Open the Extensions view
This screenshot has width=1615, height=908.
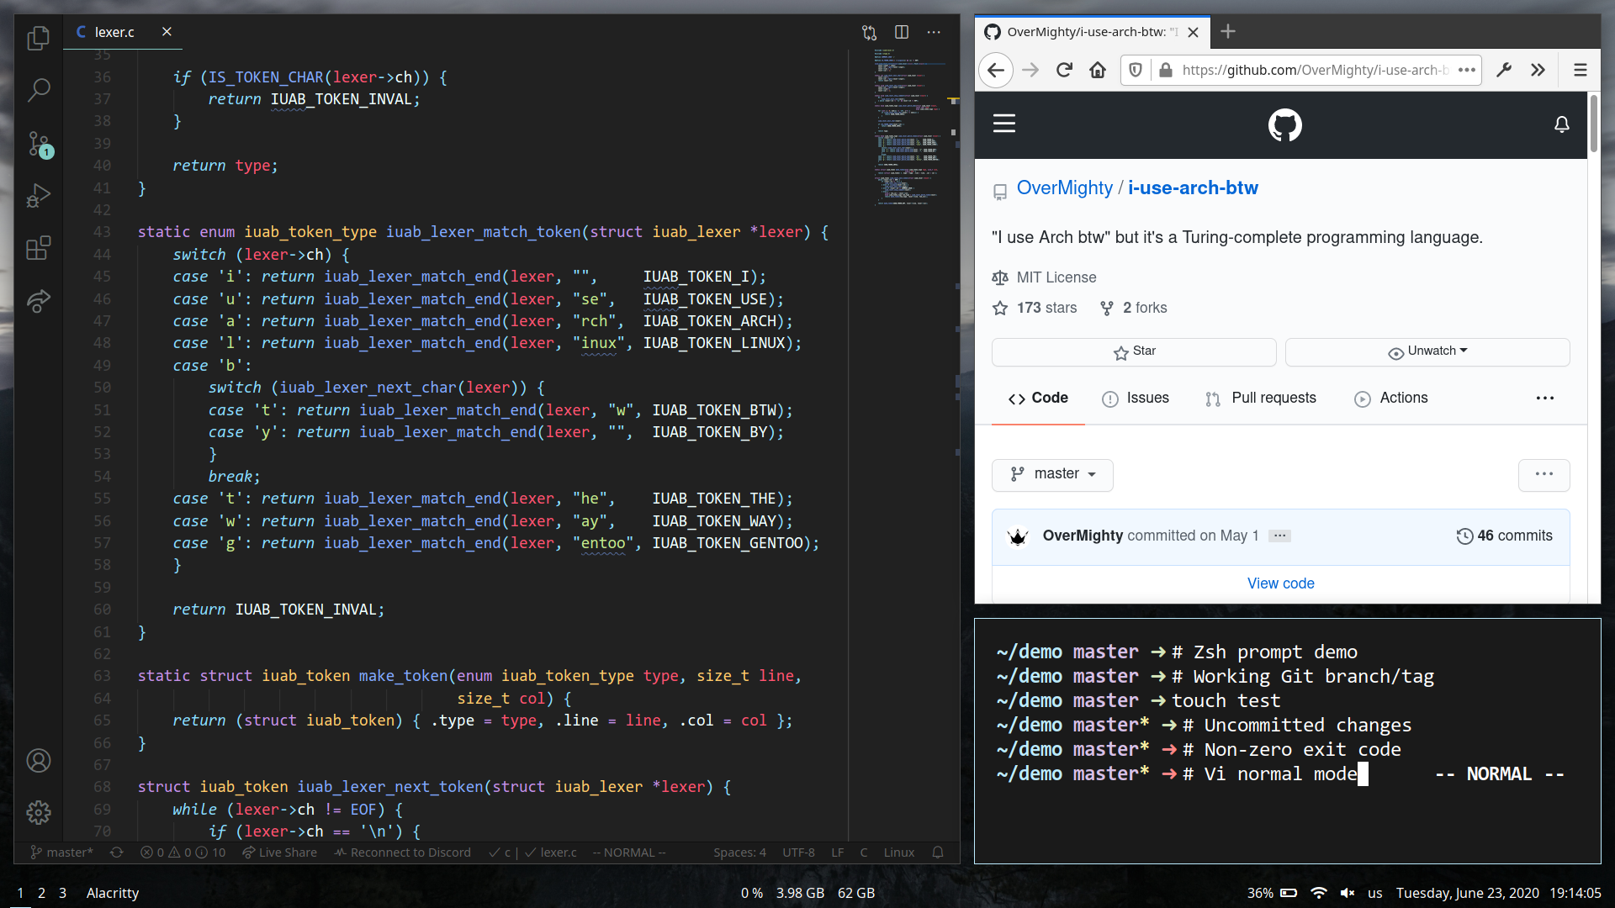pos(38,248)
